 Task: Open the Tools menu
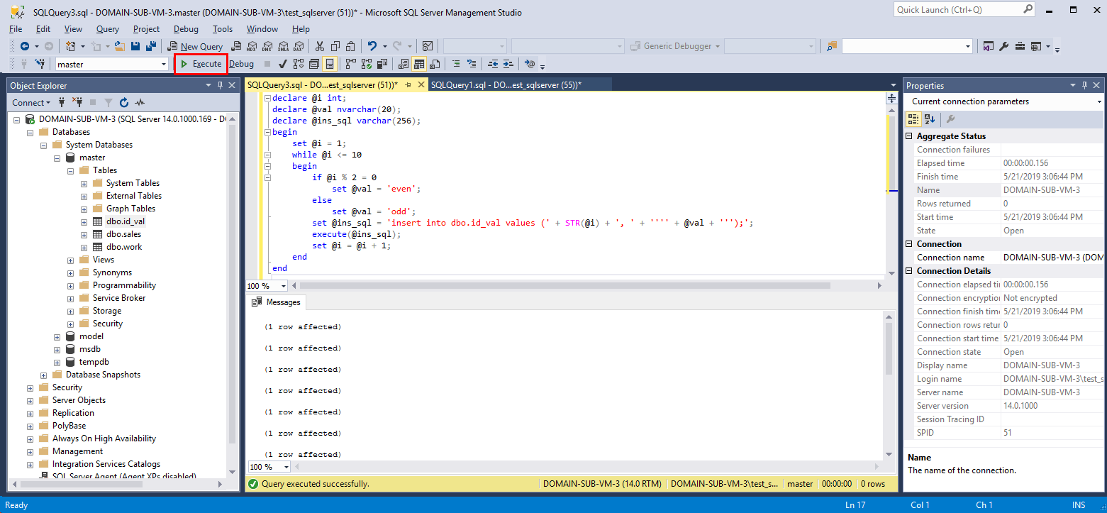click(223, 29)
